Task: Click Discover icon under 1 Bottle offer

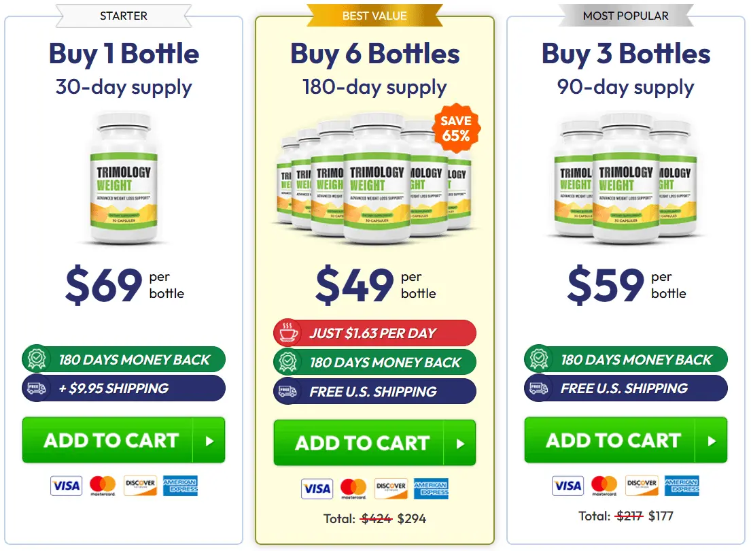Action: coord(141,486)
